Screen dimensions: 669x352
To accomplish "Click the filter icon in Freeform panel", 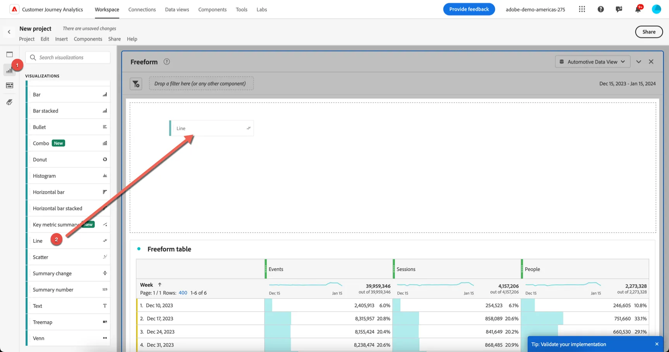I will [x=136, y=84].
